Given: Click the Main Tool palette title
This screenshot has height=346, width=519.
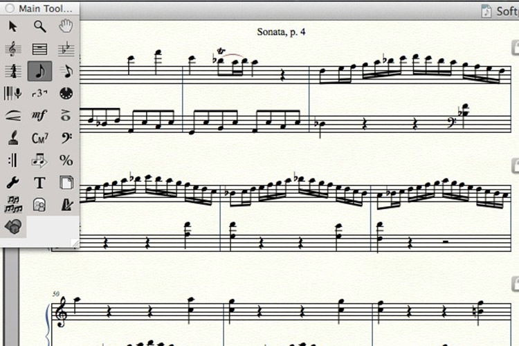Looking at the screenshot, I should click(x=46, y=8).
